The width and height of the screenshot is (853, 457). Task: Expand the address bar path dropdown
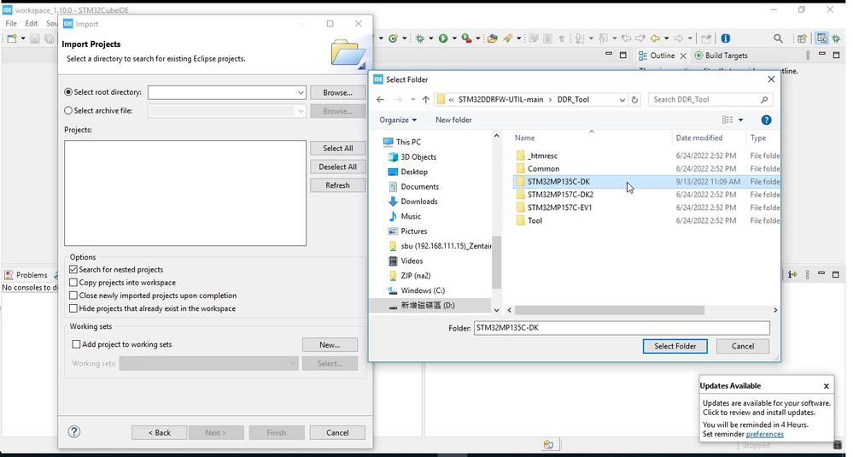coord(622,100)
